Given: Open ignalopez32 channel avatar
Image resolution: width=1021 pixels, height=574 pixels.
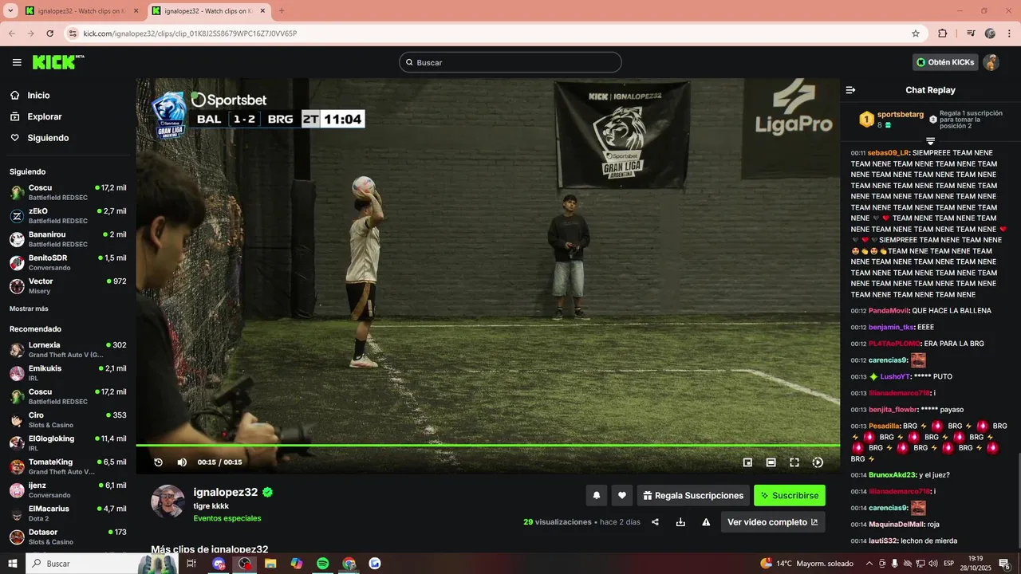Looking at the screenshot, I should click(168, 501).
